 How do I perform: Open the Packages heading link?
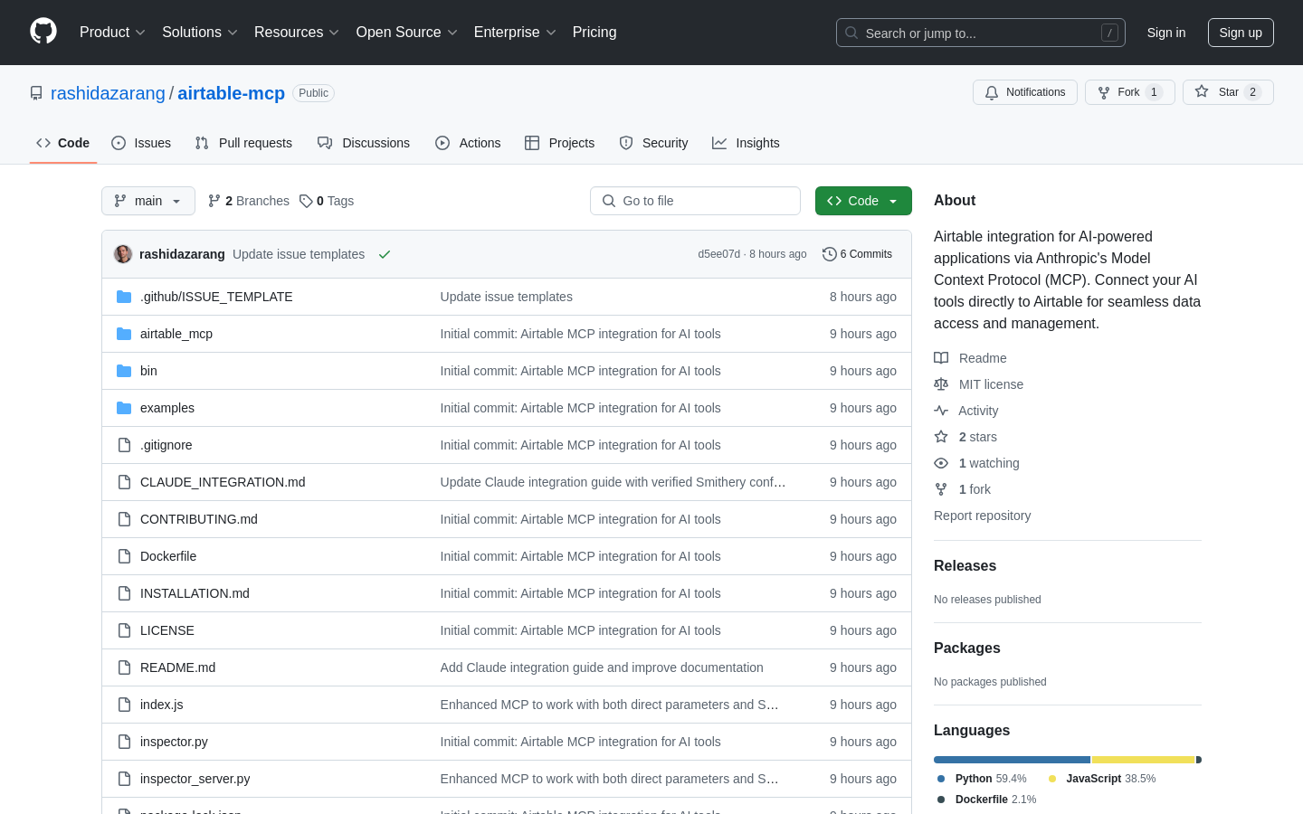click(x=967, y=648)
